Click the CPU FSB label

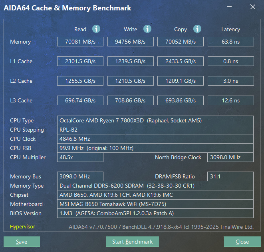[20, 148]
